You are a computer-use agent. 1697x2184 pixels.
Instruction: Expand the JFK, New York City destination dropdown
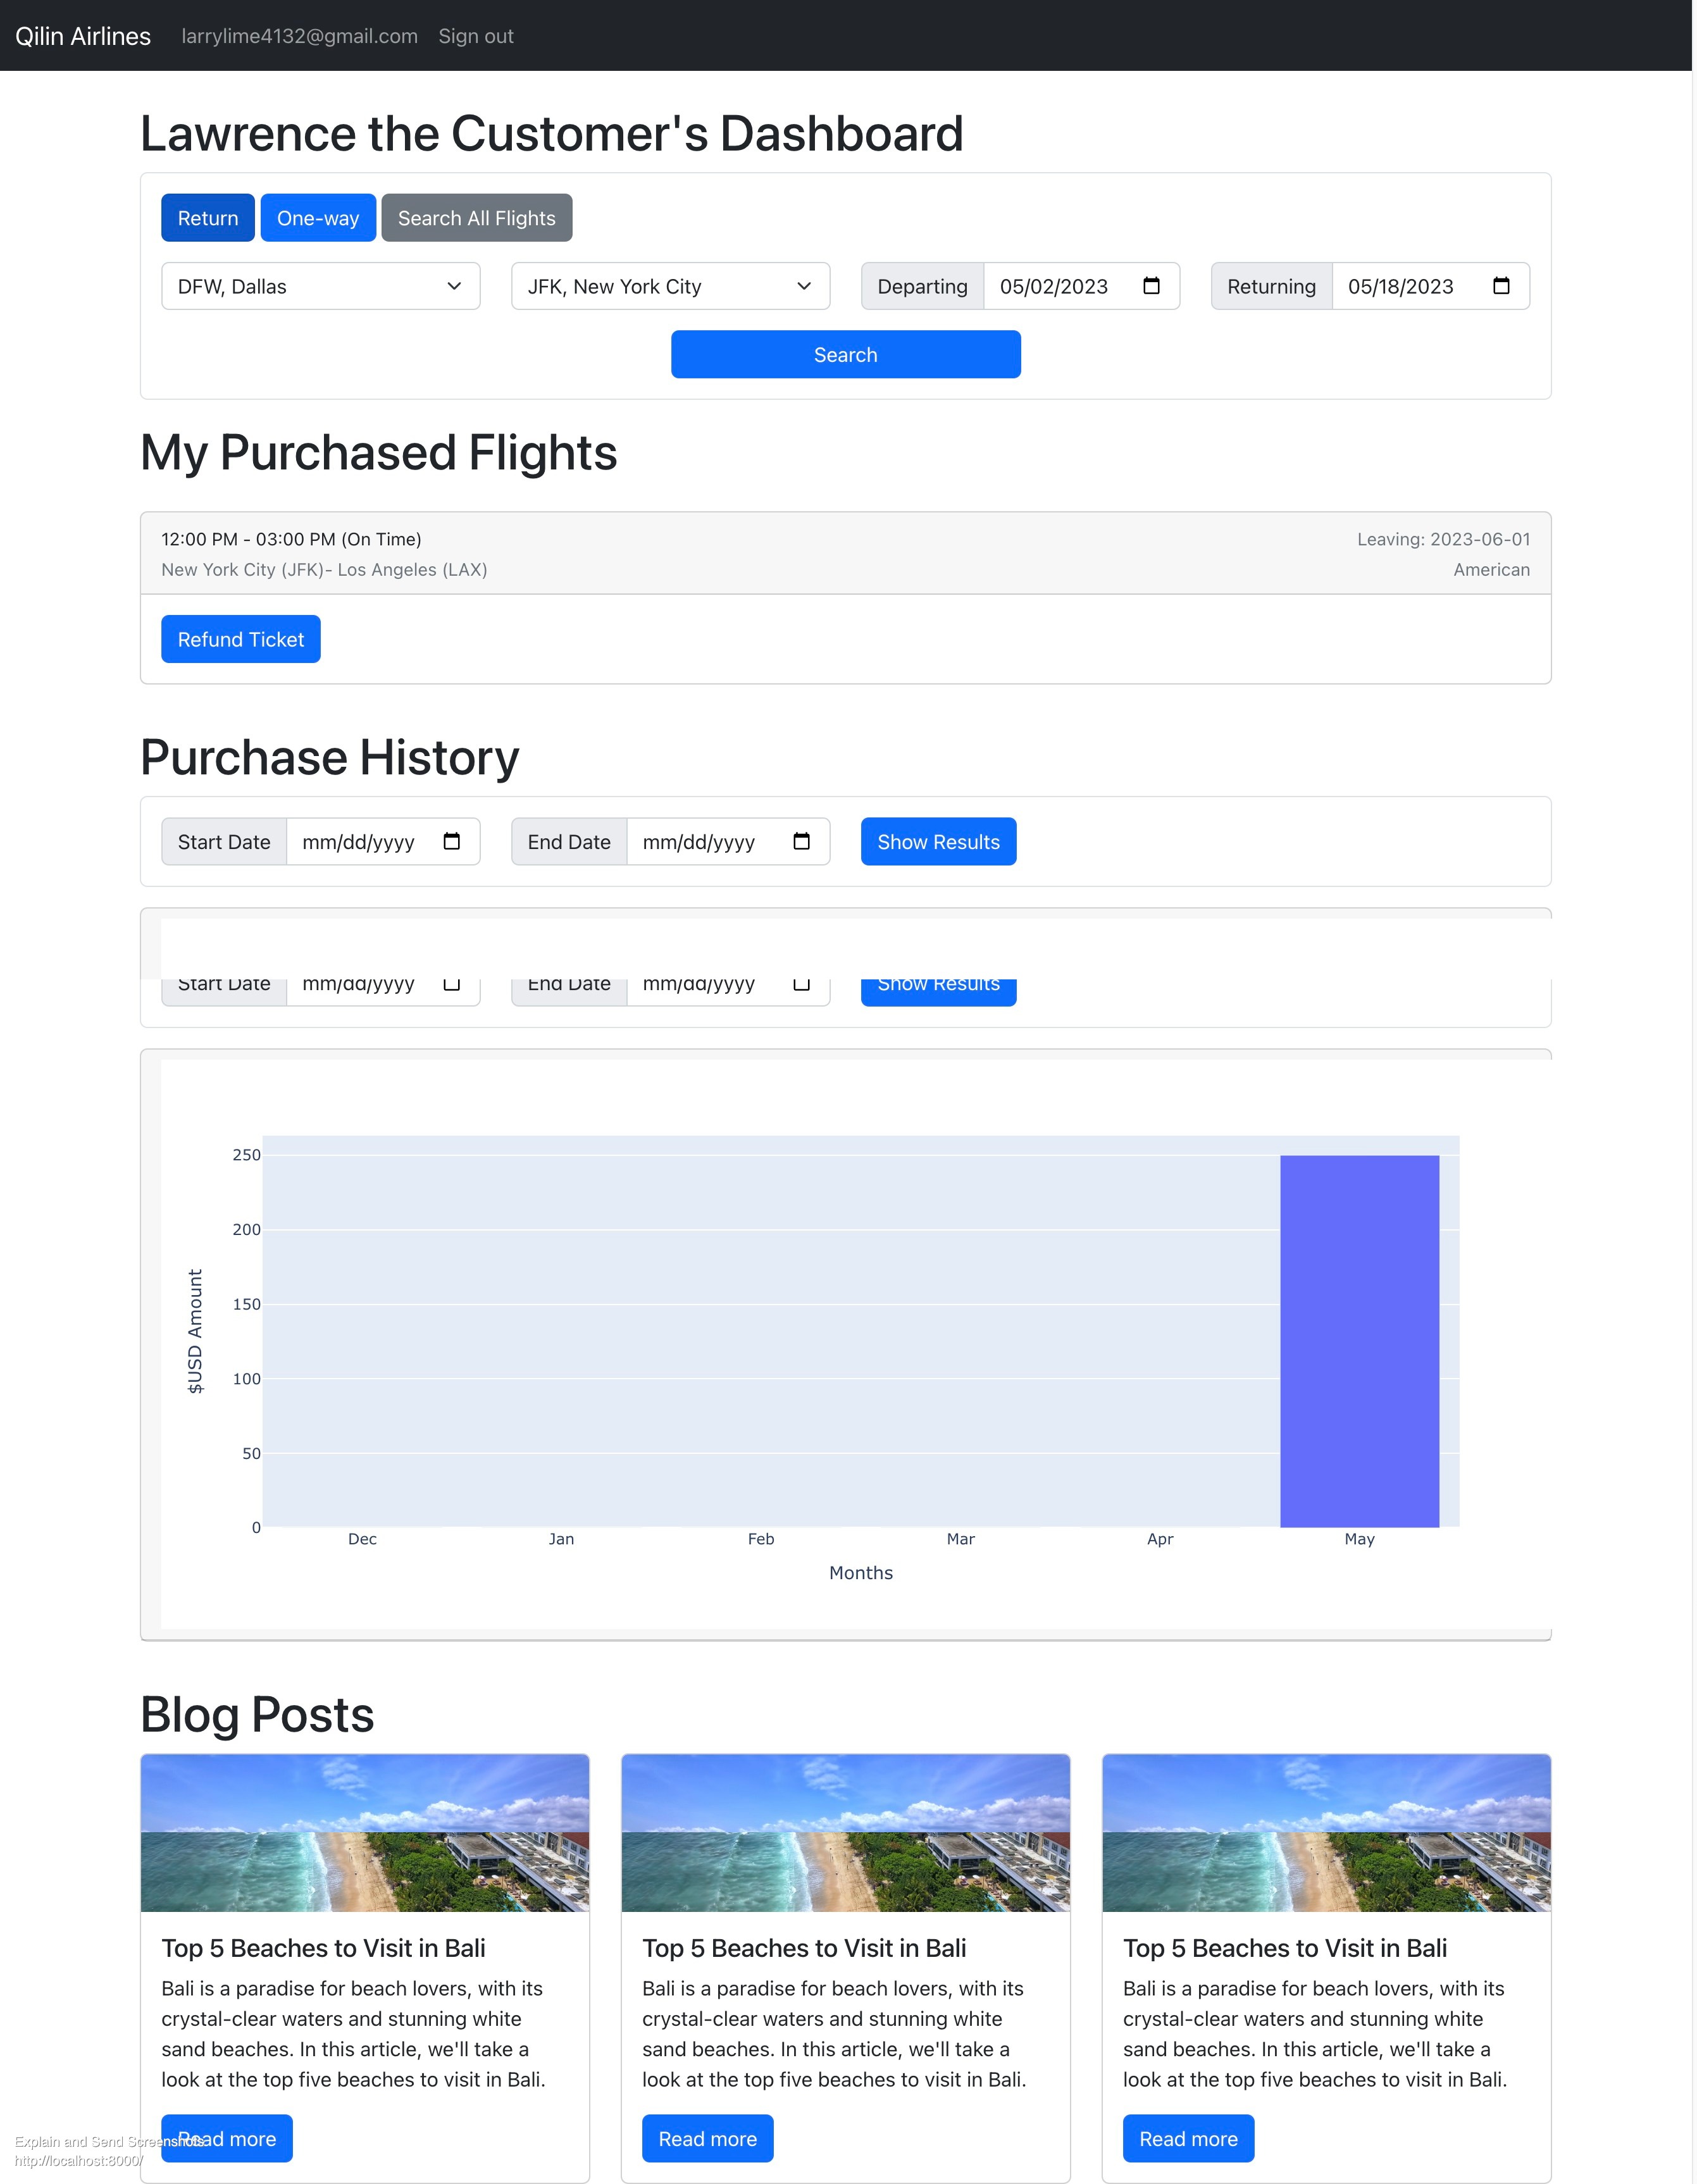pyautogui.click(x=670, y=286)
